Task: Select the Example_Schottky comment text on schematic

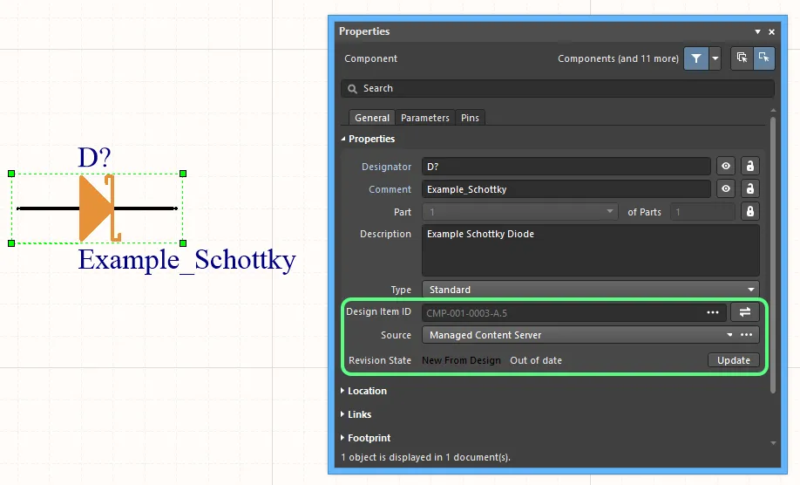Action: click(186, 260)
